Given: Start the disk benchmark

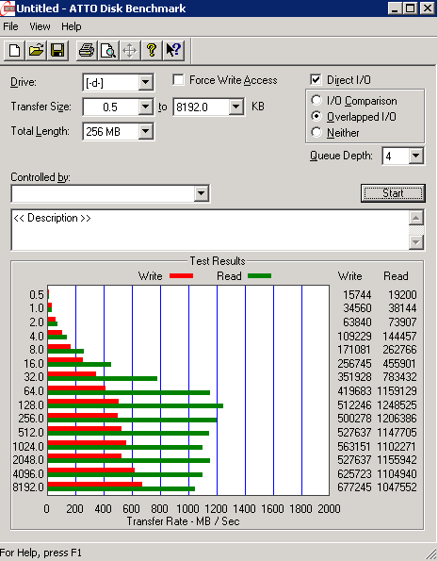Looking at the screenshot, I should pyautogui.click(x=393, y=193).
